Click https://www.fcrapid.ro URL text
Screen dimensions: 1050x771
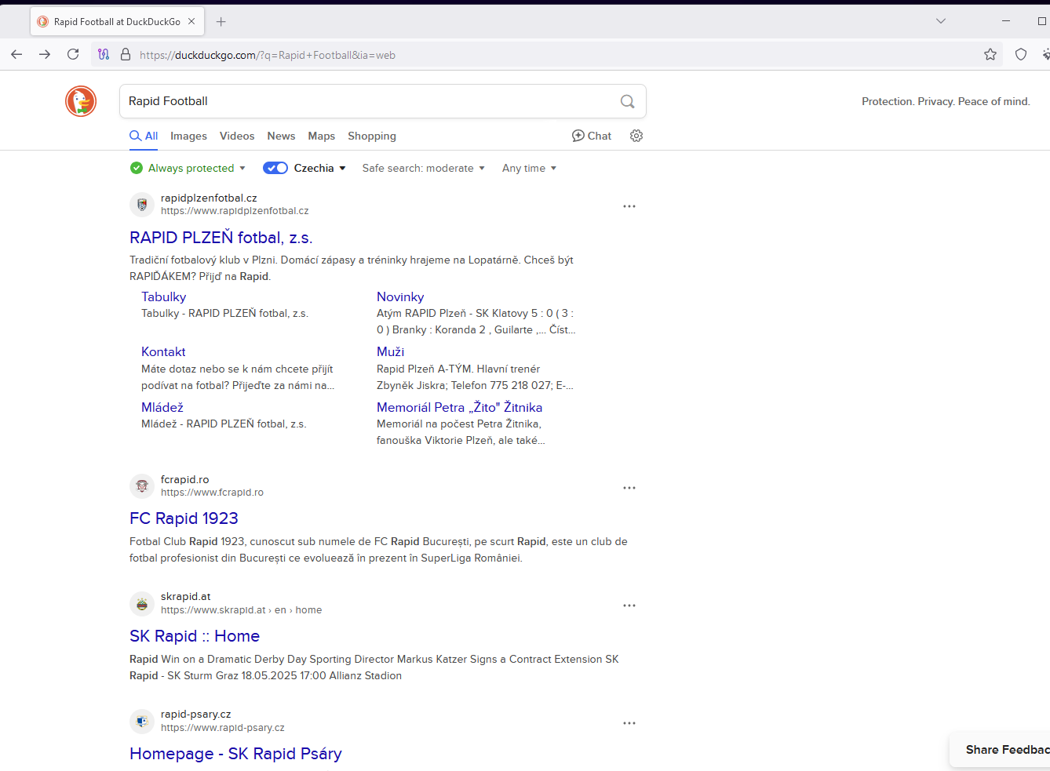[212, 493]
